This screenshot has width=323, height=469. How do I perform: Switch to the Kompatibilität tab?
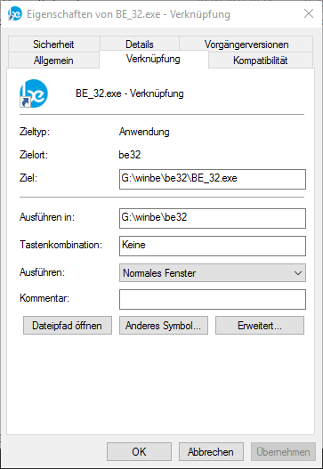click(261, 61)
